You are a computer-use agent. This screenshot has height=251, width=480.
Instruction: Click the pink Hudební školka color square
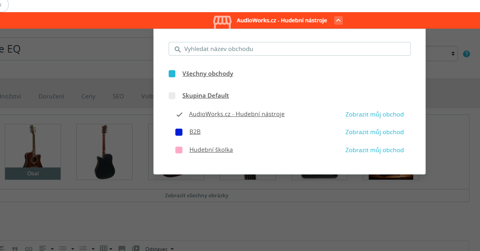click(179, 150)
